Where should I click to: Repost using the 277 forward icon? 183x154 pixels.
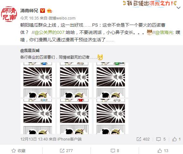[x=62, y=150]
